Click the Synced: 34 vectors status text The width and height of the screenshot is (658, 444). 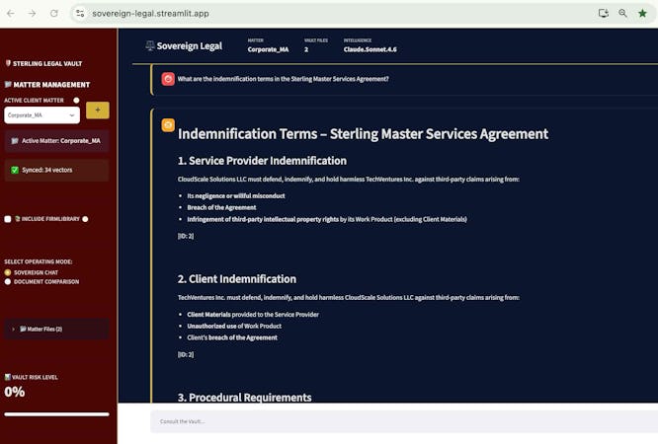[47, 170]
